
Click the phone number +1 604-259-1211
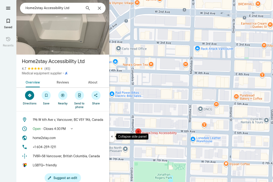coord(45,147)
